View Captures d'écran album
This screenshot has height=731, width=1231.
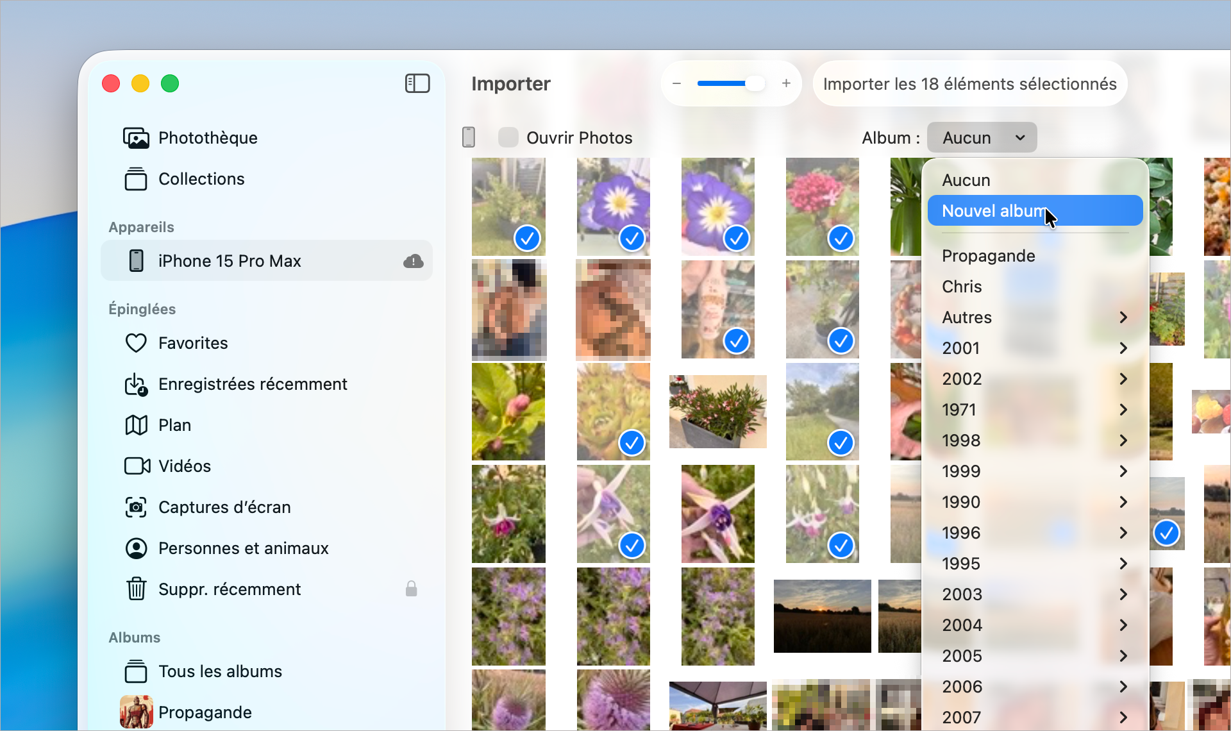point(224,507)
